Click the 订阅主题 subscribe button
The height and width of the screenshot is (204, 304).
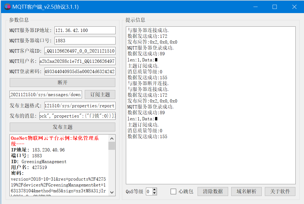(100, 94)
